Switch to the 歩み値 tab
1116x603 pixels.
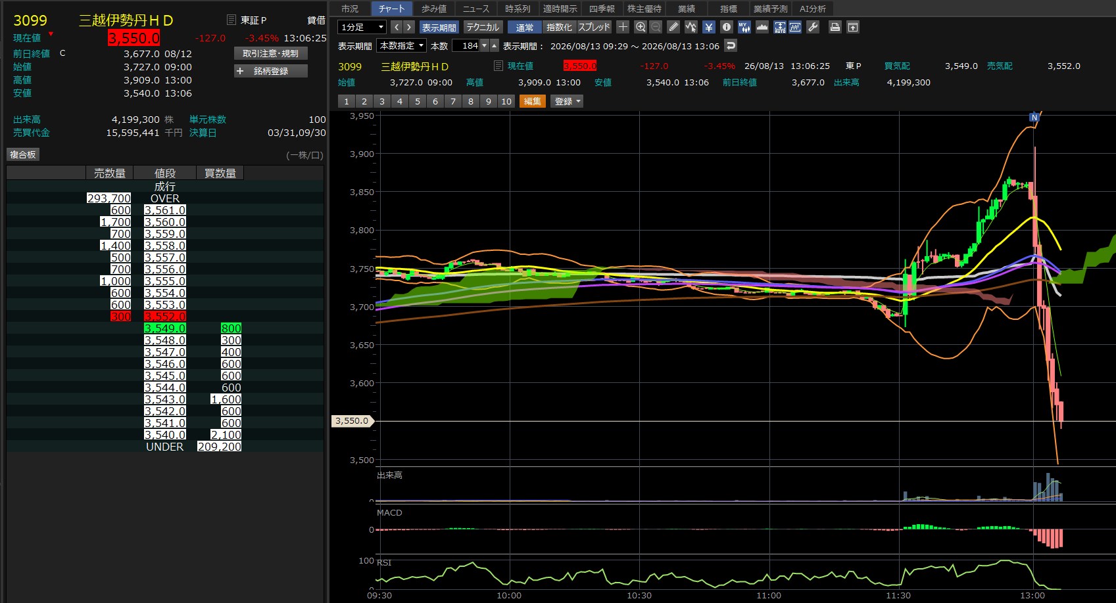[x=434, y=9]
